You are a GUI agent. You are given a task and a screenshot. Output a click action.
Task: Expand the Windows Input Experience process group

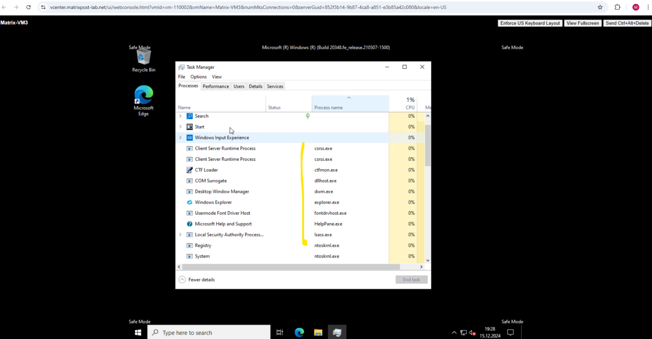[x=180, y=137]
